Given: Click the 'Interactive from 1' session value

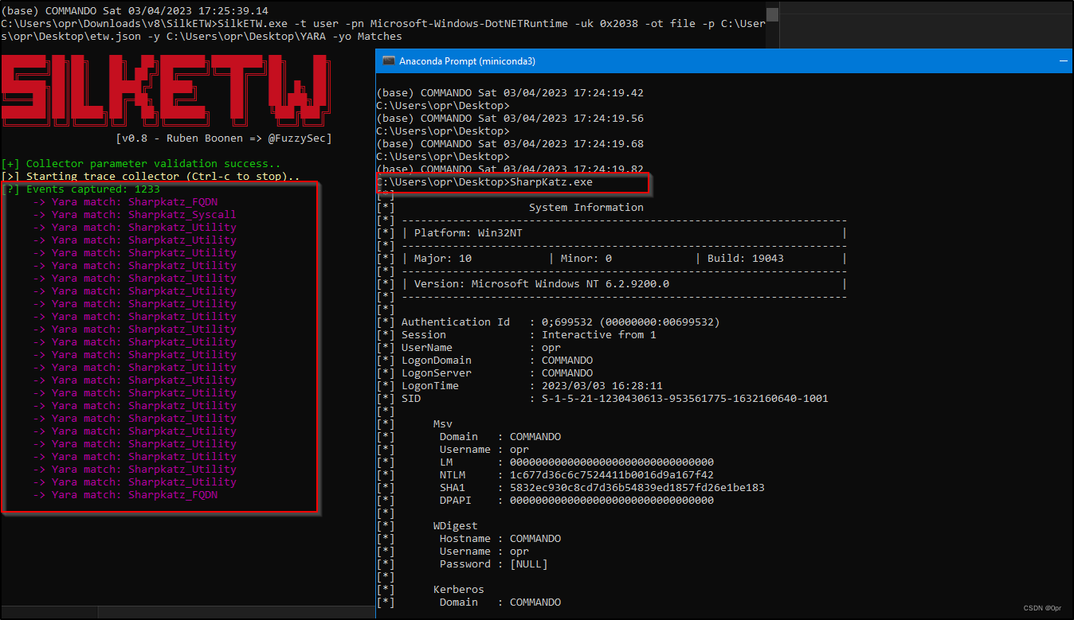Looking at the screenshot, I should tap(599, 335).
